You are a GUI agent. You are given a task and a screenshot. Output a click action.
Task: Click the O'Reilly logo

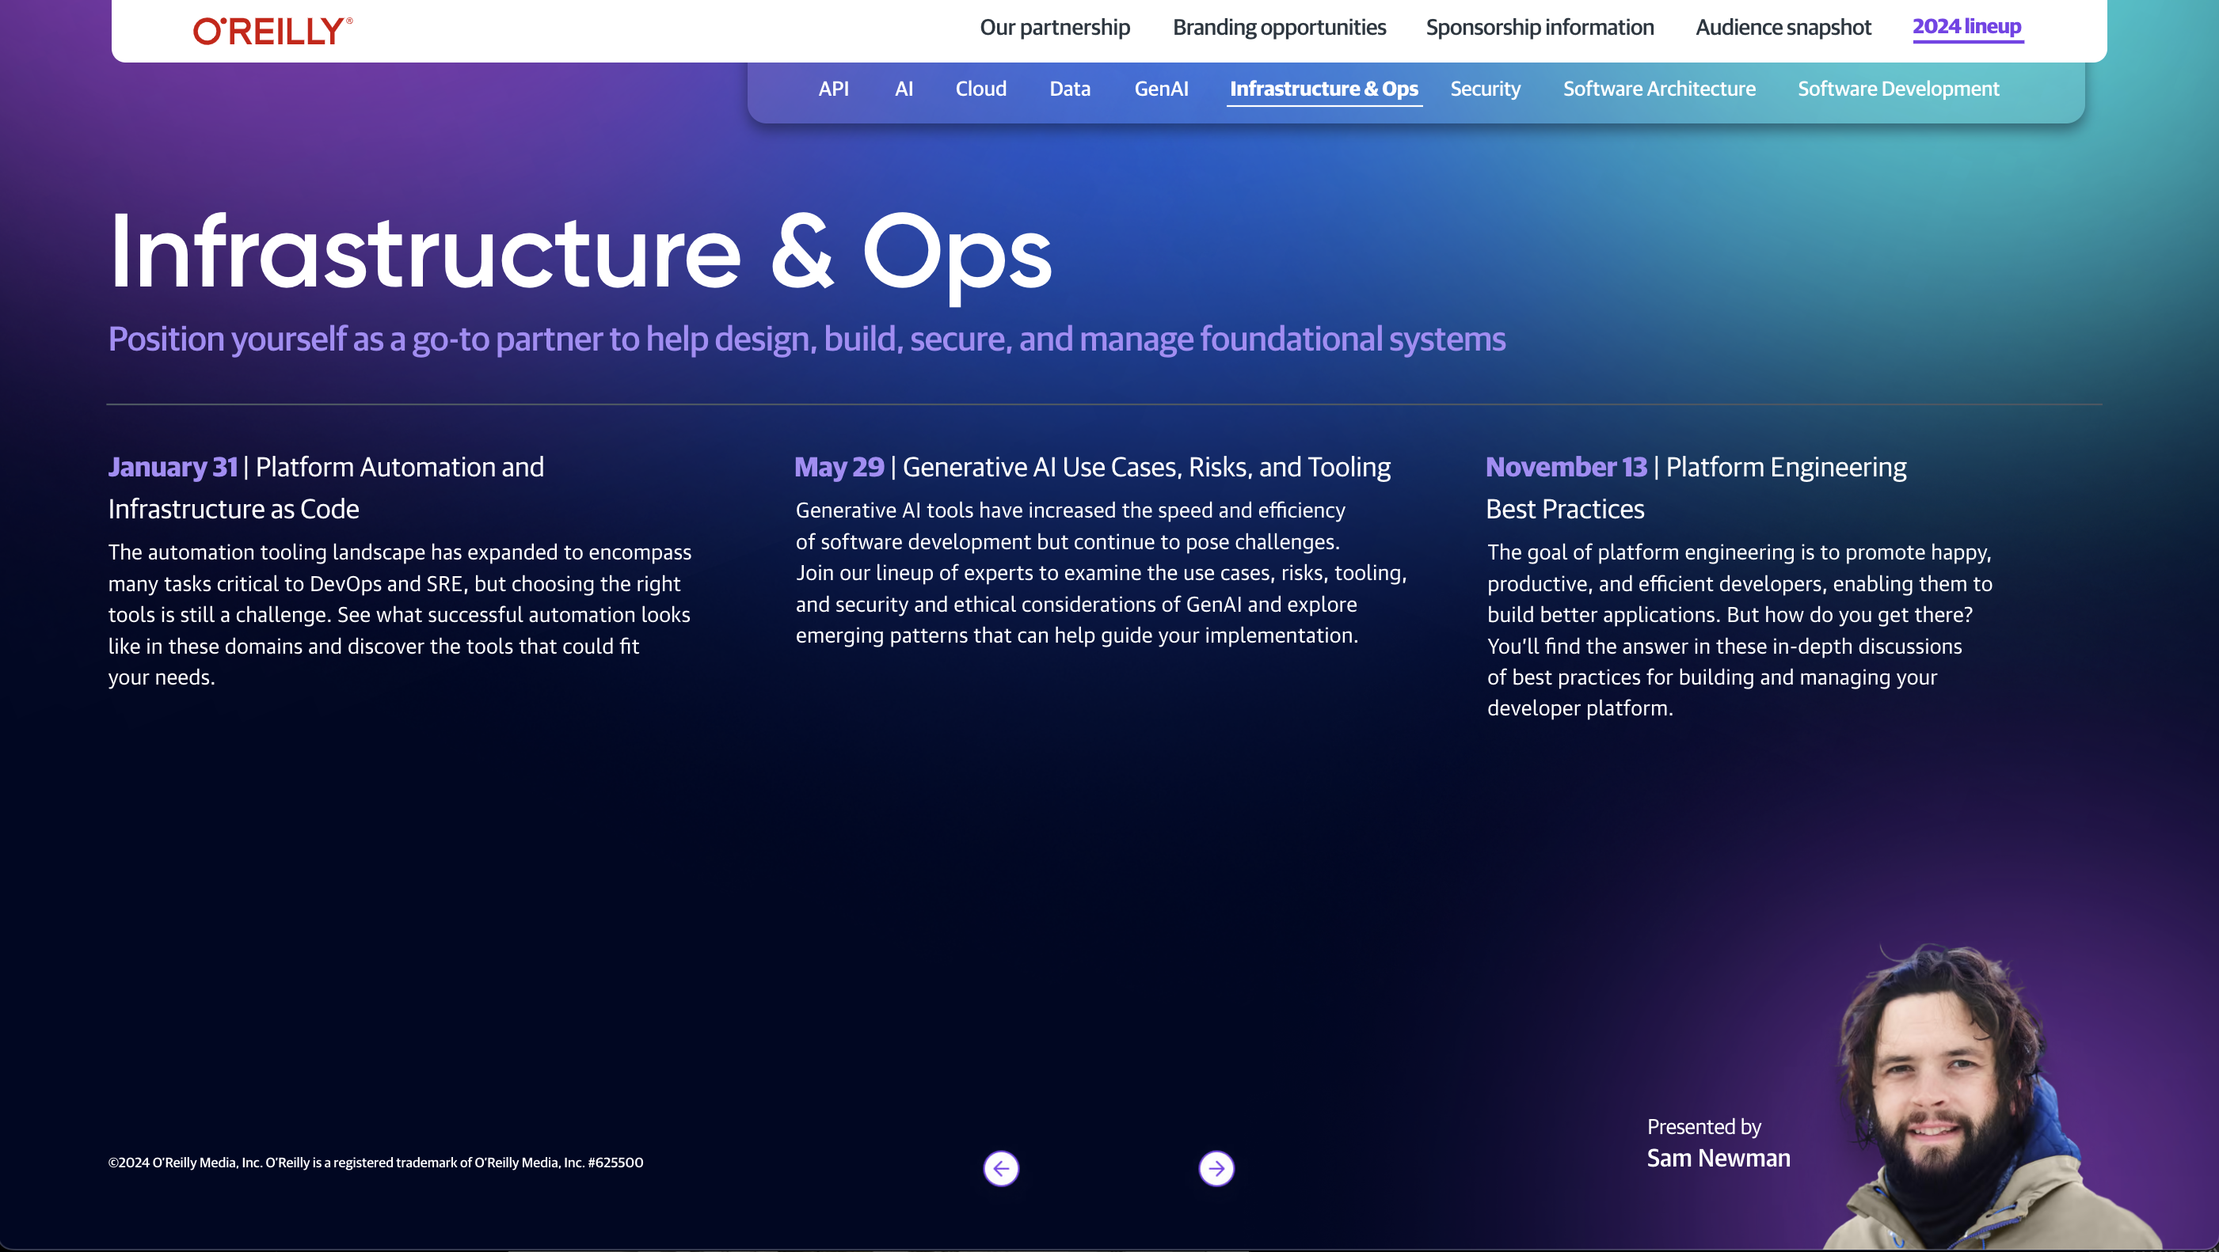pyautogui.click(x=272, y=31)
